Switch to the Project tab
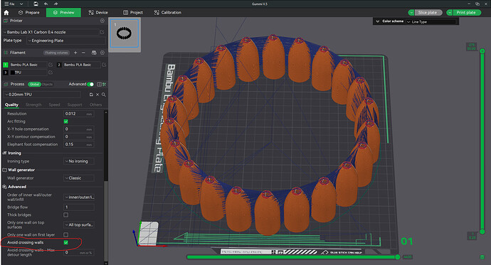This screenshot has height=265, width=491. point(133,13)
